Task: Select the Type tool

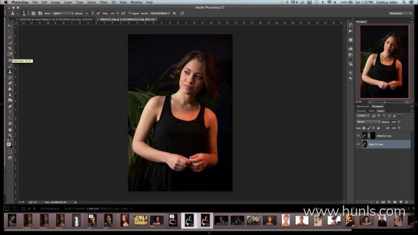Action: [x=10, y=112]
